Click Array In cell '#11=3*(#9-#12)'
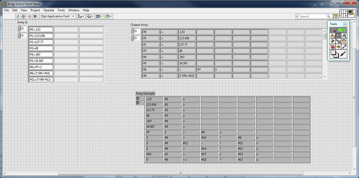The width and height of the screenshot is (359, 178). point(41,80)
